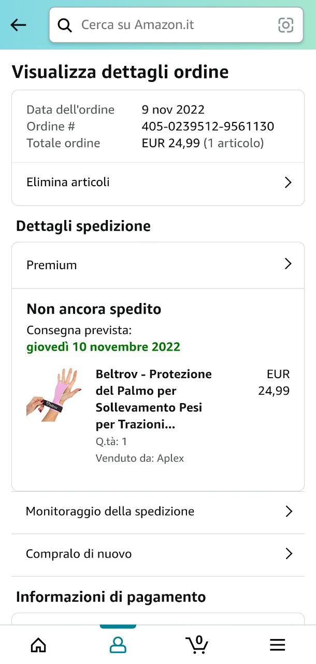This screenshot has width=316, height=664.
Task: Tap the search magnifier icon
Action: (65, 25)
